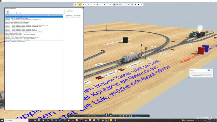Click the home icon in top toolbar
Screen dimensions: 217x122
tap(76, 5)
